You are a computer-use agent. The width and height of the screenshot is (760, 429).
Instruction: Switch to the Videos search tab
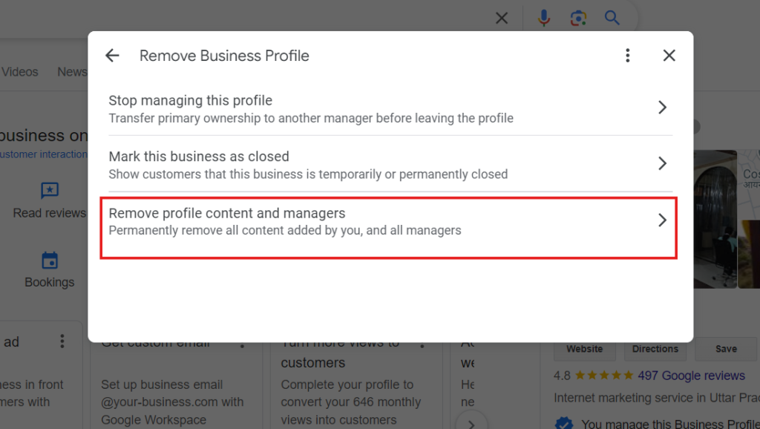(x=20, y=72)
